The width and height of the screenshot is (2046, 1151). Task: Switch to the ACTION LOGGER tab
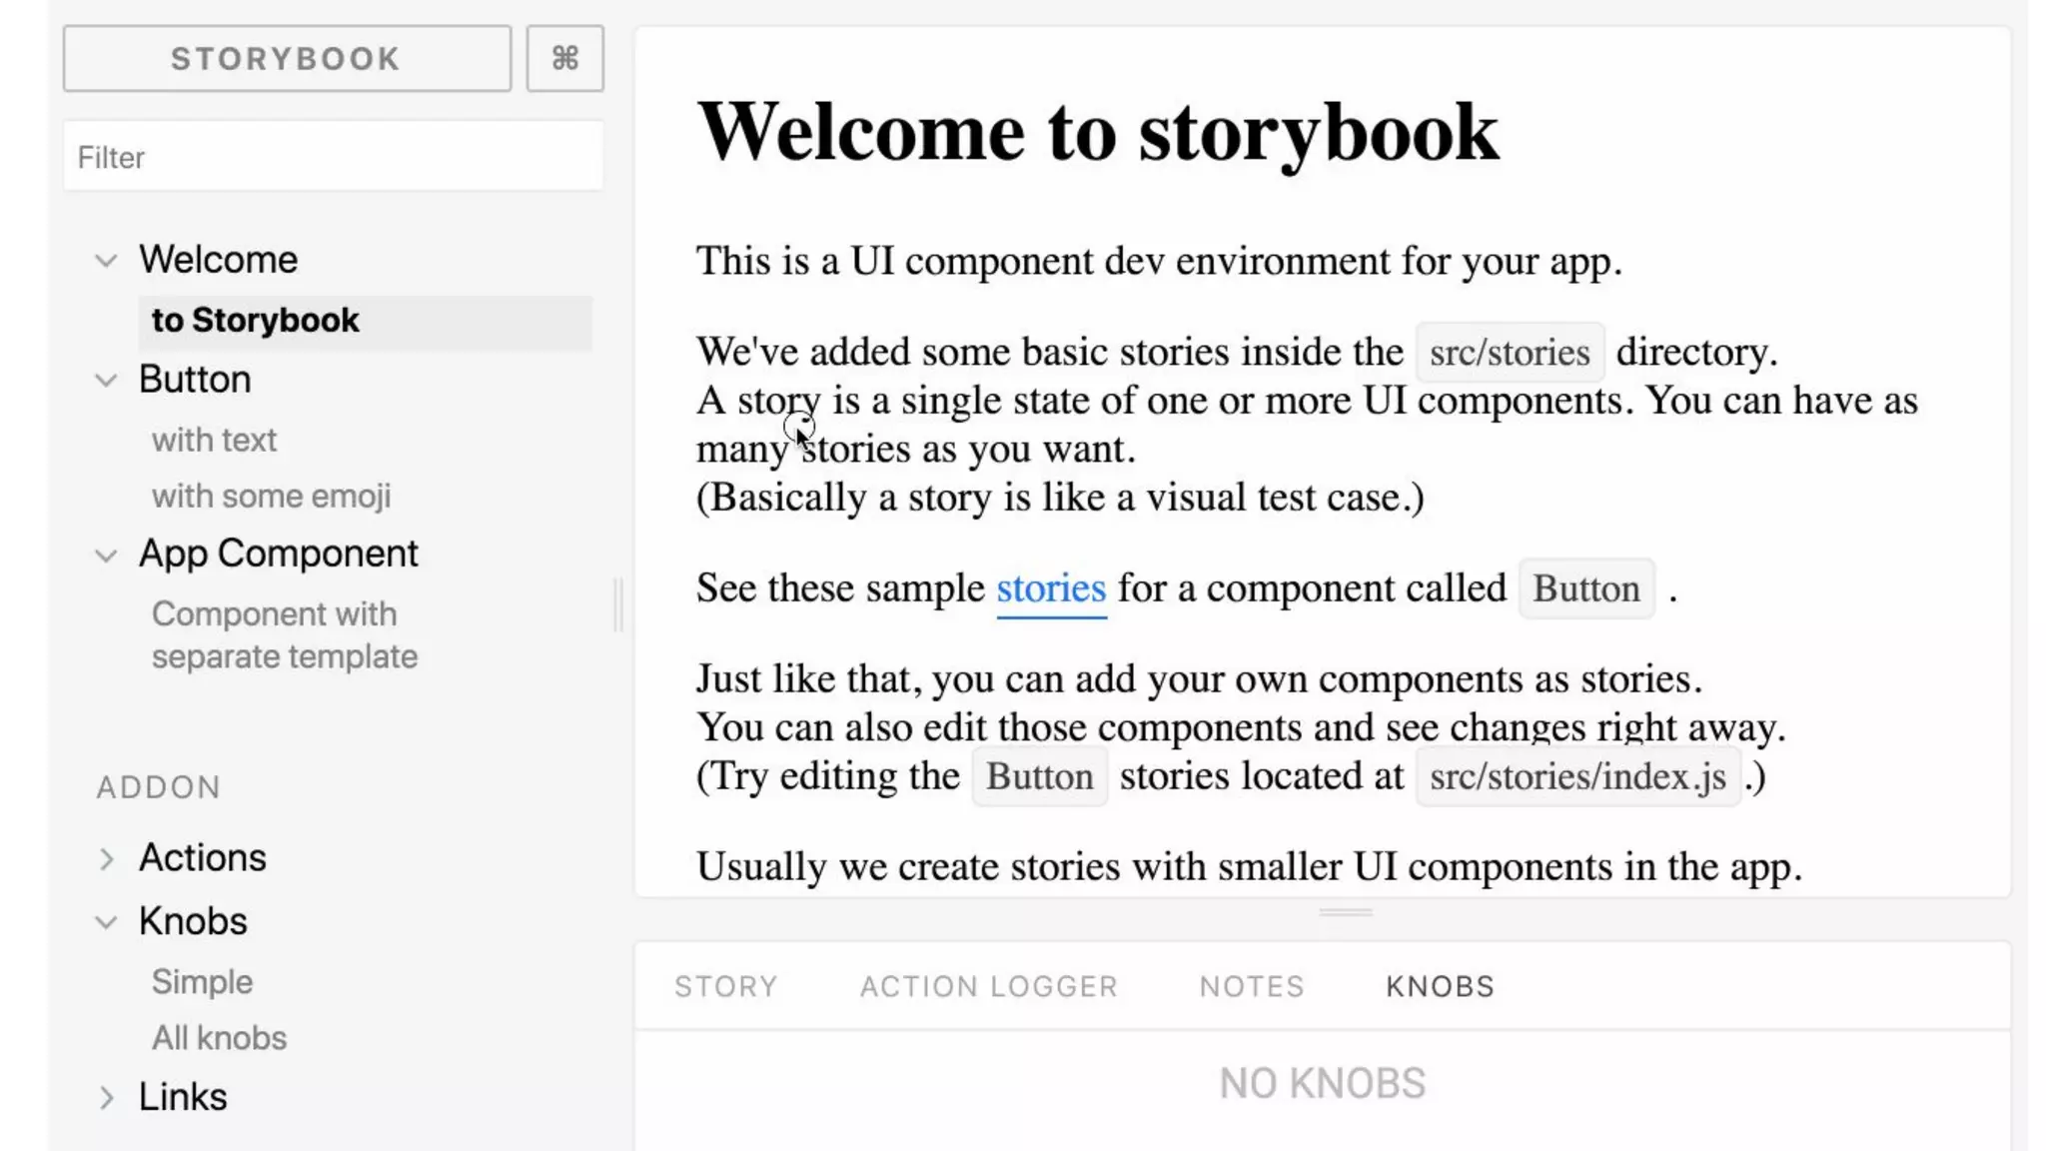coord(989,986)
